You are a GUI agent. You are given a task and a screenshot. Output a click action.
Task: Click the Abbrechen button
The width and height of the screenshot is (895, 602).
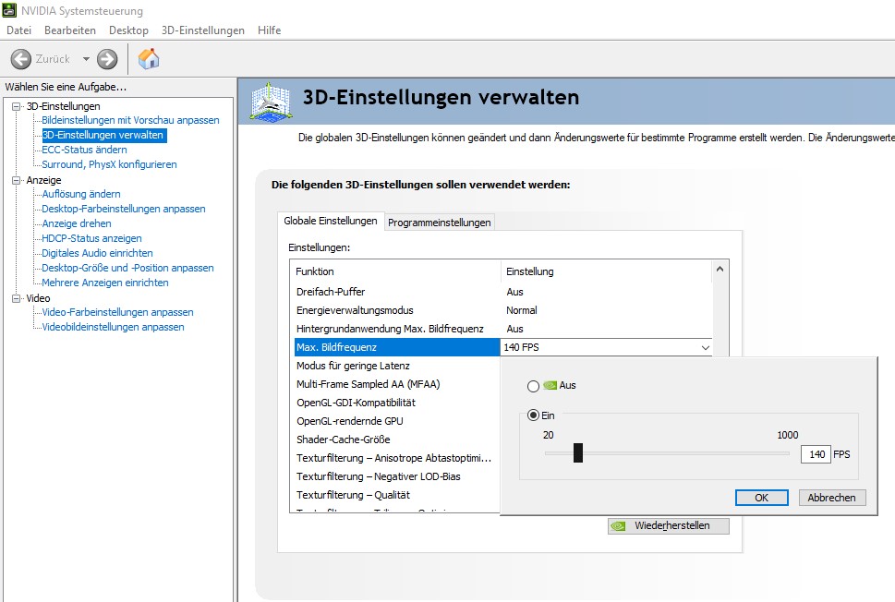[x=831, y=498]
